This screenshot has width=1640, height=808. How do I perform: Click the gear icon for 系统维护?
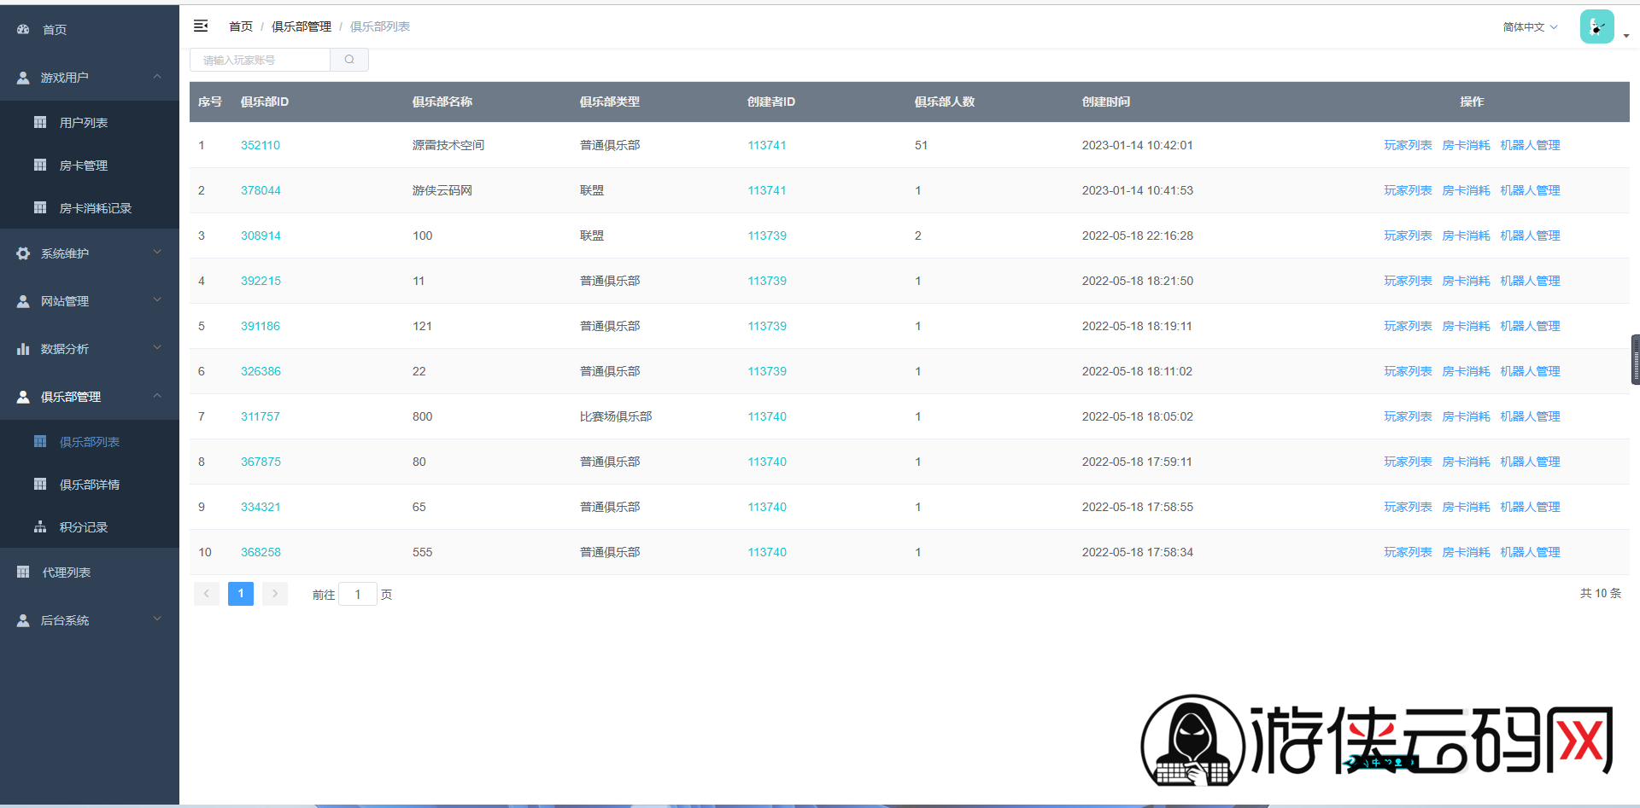pyautogui.click(x=23, y=253)
